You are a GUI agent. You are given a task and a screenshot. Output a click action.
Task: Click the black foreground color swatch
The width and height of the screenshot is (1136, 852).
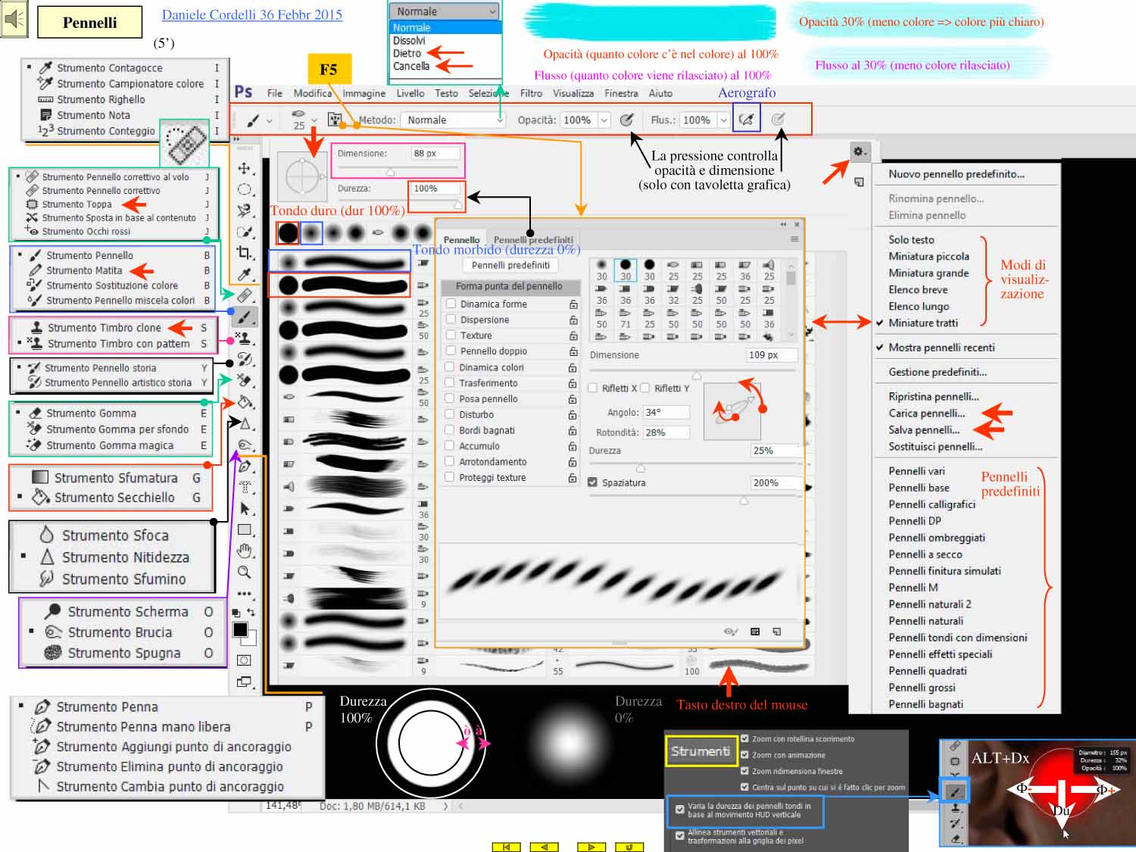240,630
